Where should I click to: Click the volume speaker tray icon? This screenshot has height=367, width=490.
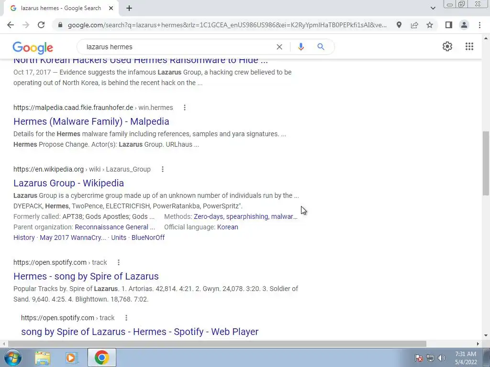pos(441,358)
